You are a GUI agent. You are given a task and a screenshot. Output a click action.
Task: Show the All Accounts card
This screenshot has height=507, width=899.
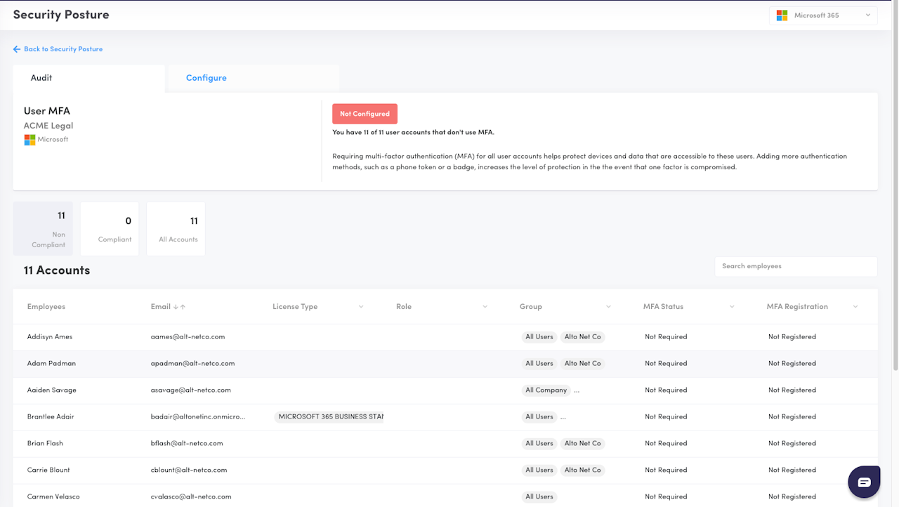pyautogui.click(x=176, y=229)
